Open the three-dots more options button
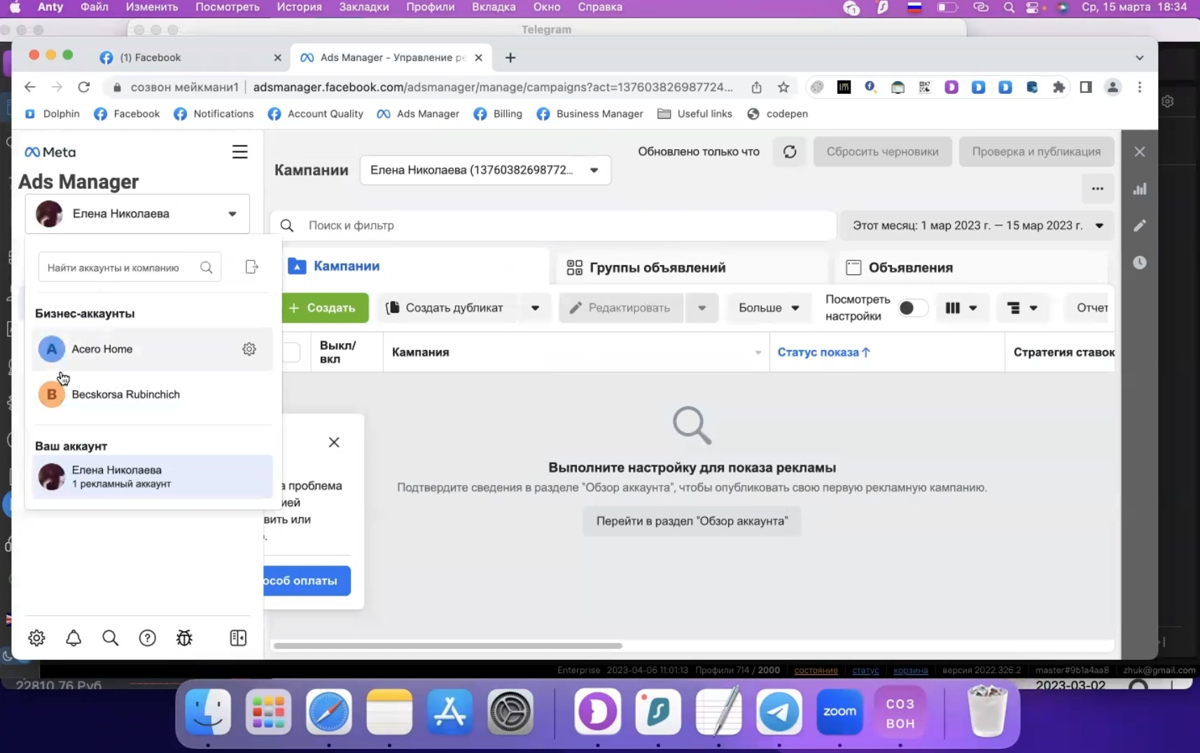The image size is (1200, 753). coord(1097,189)
